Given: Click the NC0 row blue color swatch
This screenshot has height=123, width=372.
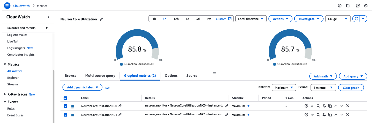Looking at the screenshot, I should tap(73, 106).
